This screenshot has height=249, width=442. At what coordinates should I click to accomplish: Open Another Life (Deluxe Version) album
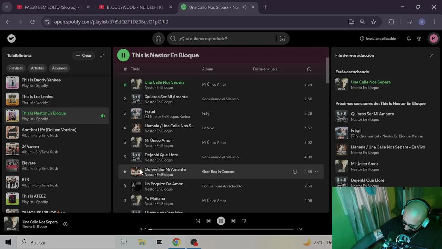[56, 132]
